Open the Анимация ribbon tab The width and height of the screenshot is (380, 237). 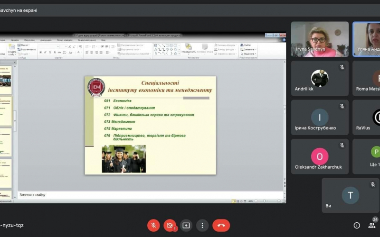pyautogui.click(x=46, y=40)
